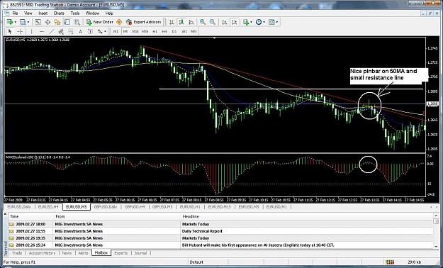Screen dimensions: 443x268
Task: Select the Crosshair tool
Action: tap(20, 31)
